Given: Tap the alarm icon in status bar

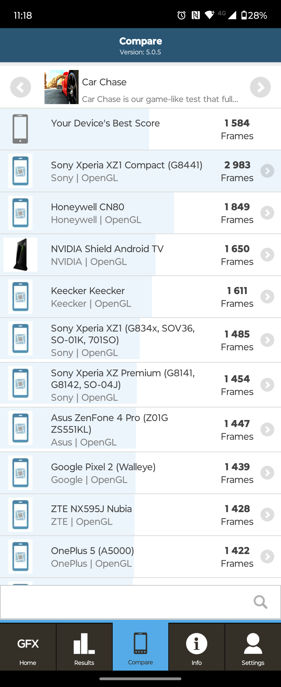Looking at the screenshot, I should pos(181,15).
